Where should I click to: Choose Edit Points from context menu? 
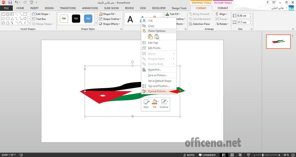(159, 48)
